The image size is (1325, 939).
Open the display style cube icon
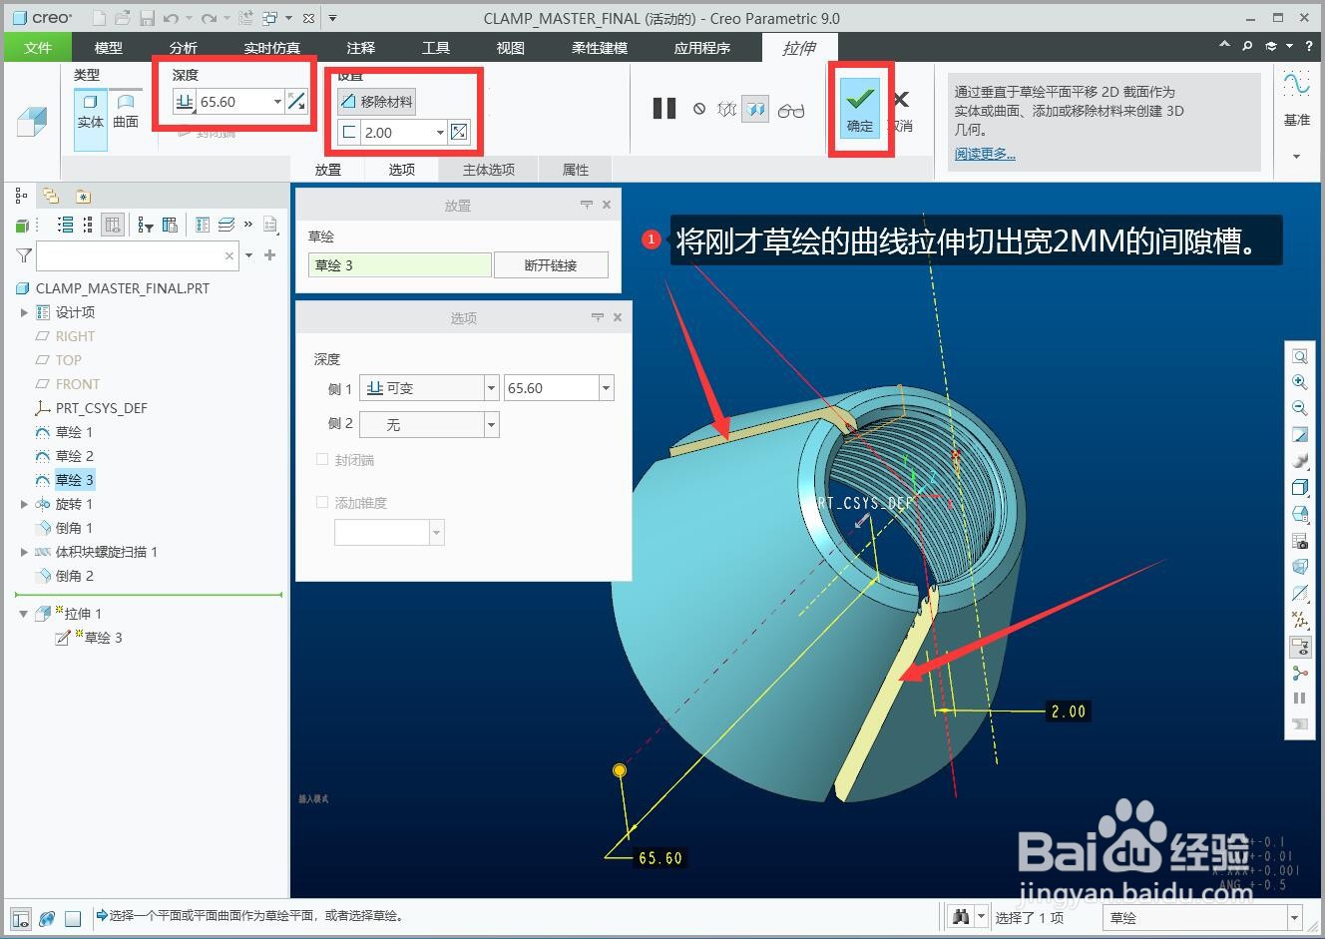click(1300, 488)
